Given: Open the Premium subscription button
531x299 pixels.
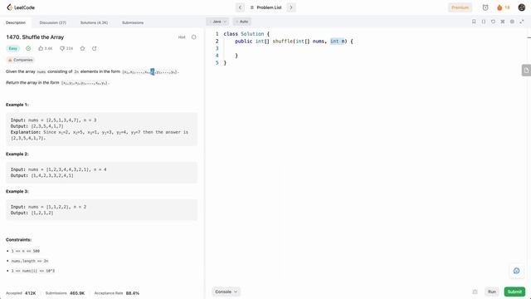Looking at the screenshot, I should coord(460,7).
